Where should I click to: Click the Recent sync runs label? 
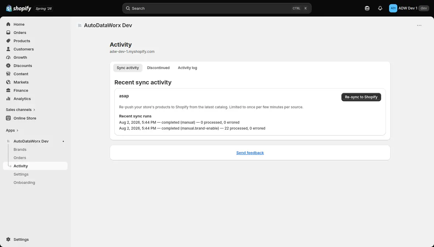(x=135, y=116)
